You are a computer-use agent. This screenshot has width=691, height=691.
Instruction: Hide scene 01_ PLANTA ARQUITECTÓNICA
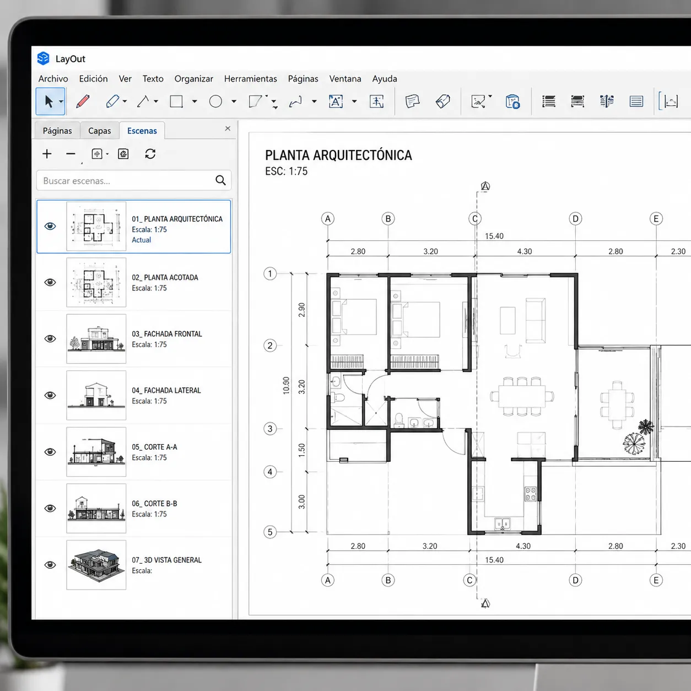pyautogui.click(x=50, y=226)
